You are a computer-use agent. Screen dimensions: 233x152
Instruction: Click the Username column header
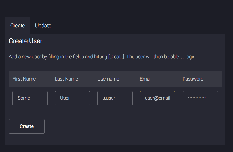pyautogui.click(x=108, y=79)
